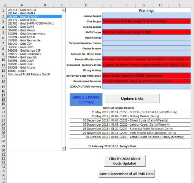Click red New Direct Costs Notification warning
The width and height of the screenshot is (194, 183).
pyautogui.click(x=146, y=76)
